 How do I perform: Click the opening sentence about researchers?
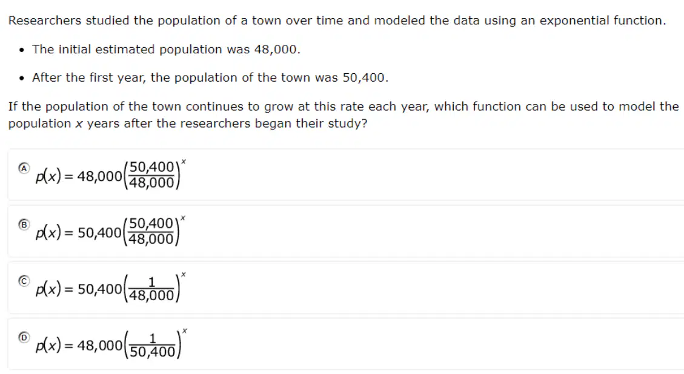point(337,21)
